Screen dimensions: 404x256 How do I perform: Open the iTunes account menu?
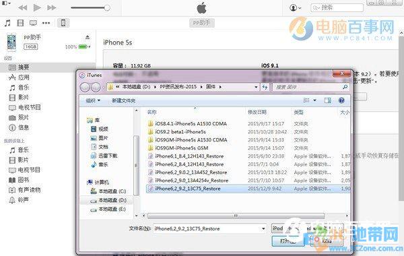point(296,7)
